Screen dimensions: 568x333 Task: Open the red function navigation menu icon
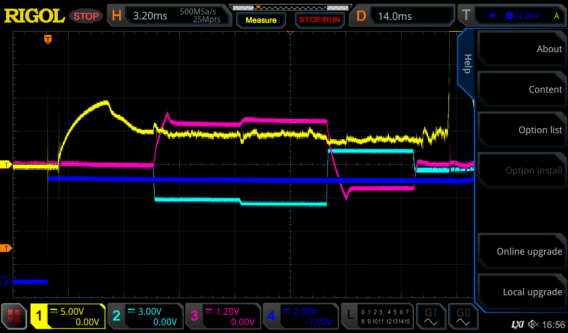pos(14,316)
